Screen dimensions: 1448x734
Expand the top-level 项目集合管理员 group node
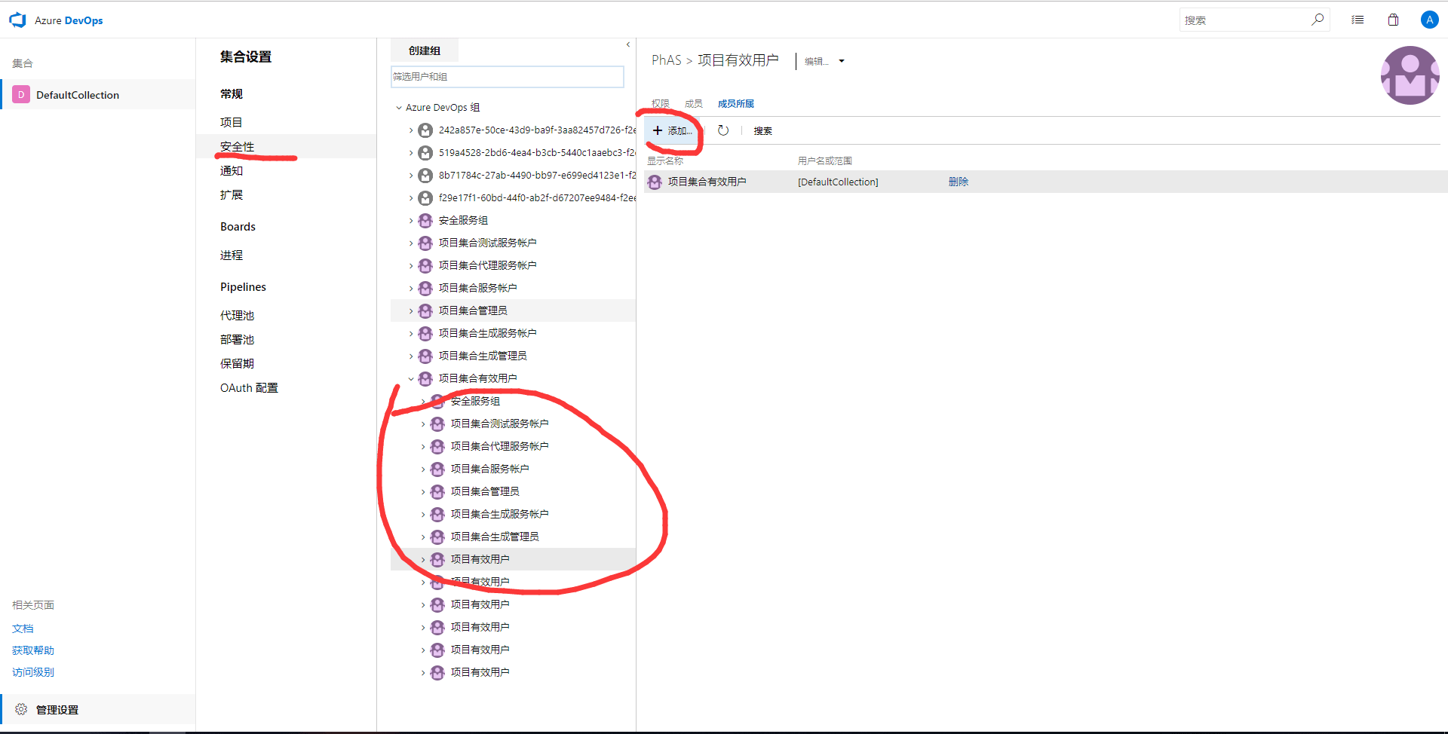tap(411, 310)
